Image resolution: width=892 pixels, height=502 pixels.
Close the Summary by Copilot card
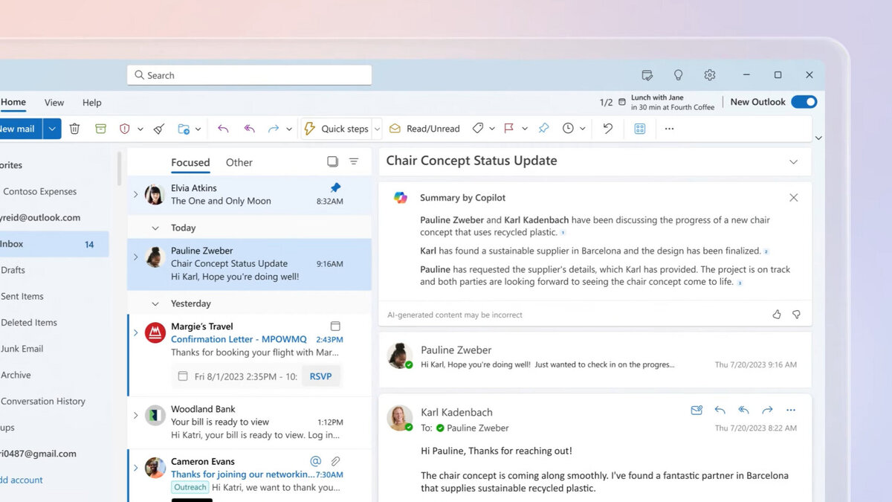click(x=794, y=198)
